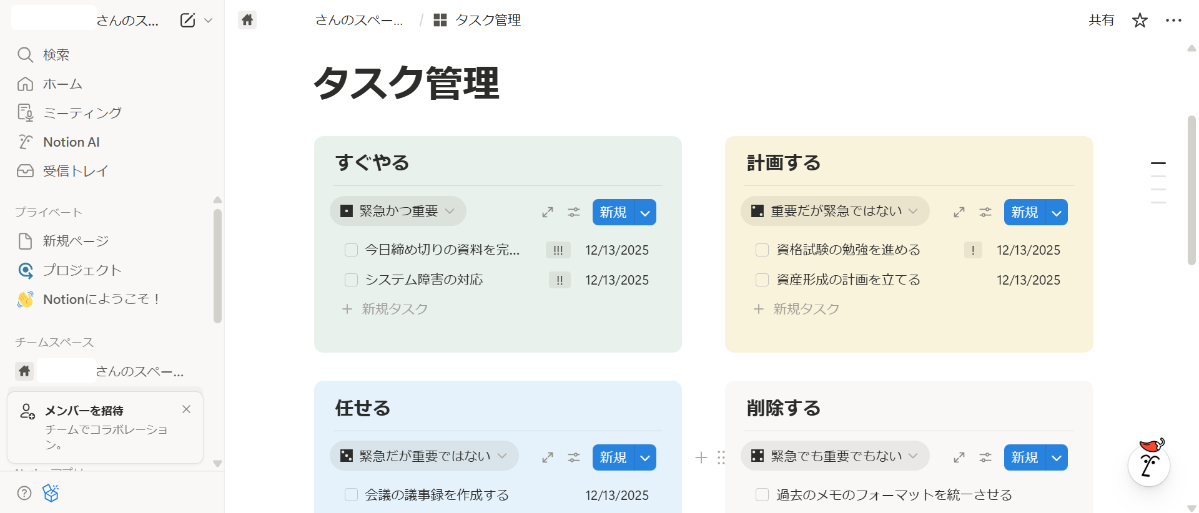The image size is (1199, 513).
Task: Click 新規 button in 削除する
Action: (1025, 457)
